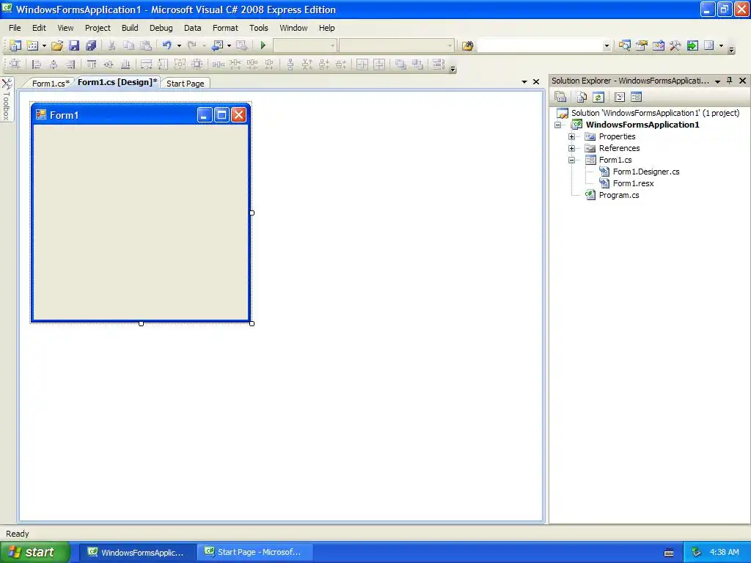This screenshot has width=751, height=563.
Task: Click the Tab Order layout icon
Action: [x=439, y=65]
